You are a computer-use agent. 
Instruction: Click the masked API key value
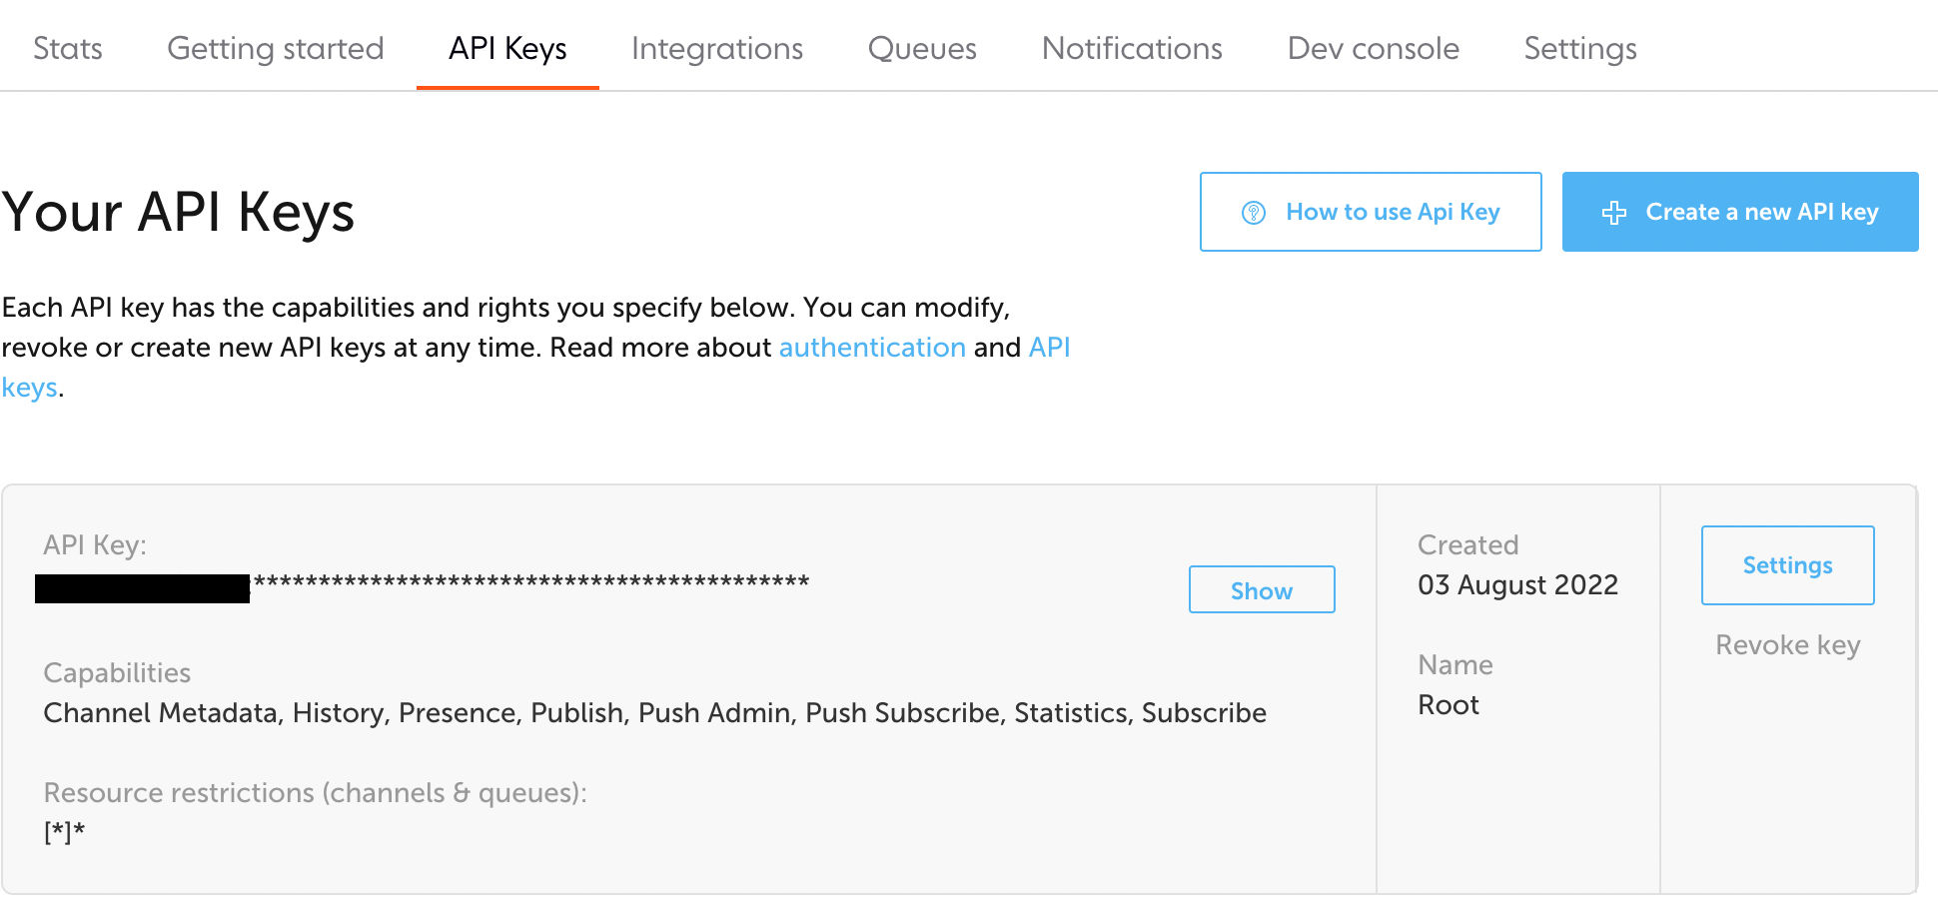[422, 584]
